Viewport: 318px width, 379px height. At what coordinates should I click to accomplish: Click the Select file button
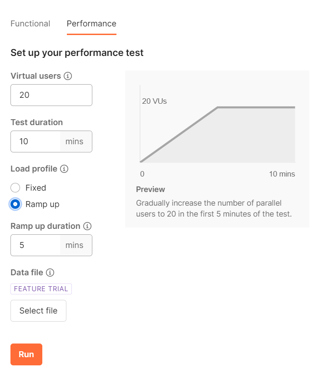pyautogui.click(x=38, y=311)
